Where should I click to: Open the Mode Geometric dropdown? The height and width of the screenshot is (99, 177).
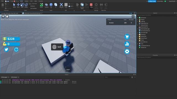35,4
